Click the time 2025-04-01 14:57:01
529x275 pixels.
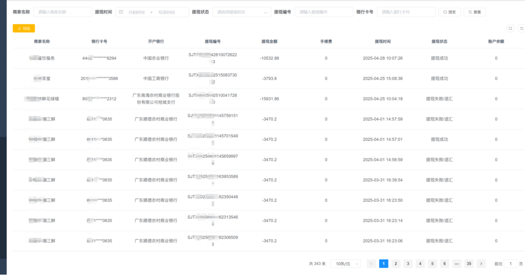coord(383,139)
